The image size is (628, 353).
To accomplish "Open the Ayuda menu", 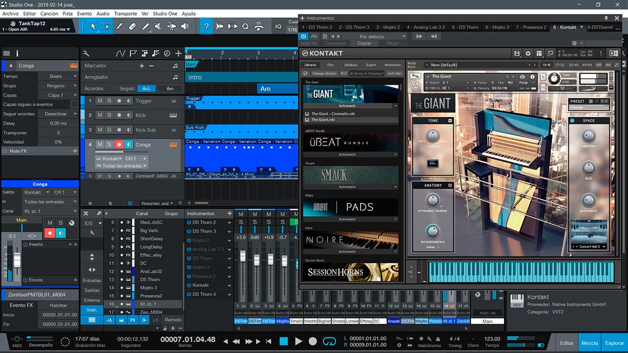I will click(x=188, y=14).
